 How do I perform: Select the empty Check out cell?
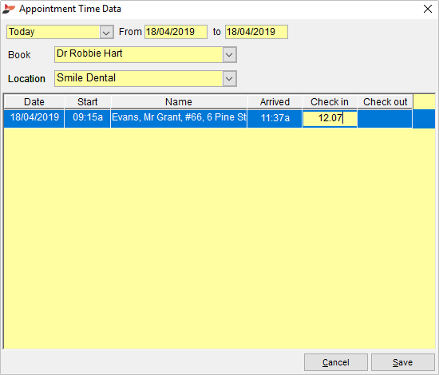click(385, 119)
